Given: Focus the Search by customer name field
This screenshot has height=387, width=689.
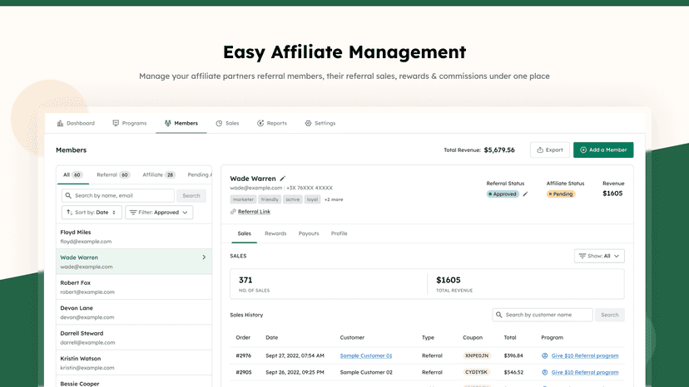Looking at the screenshot, I should click(x=543, y=315).
